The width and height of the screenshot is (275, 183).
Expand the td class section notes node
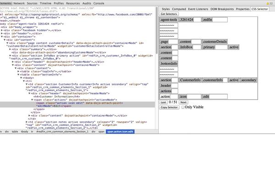coord(27,122)
